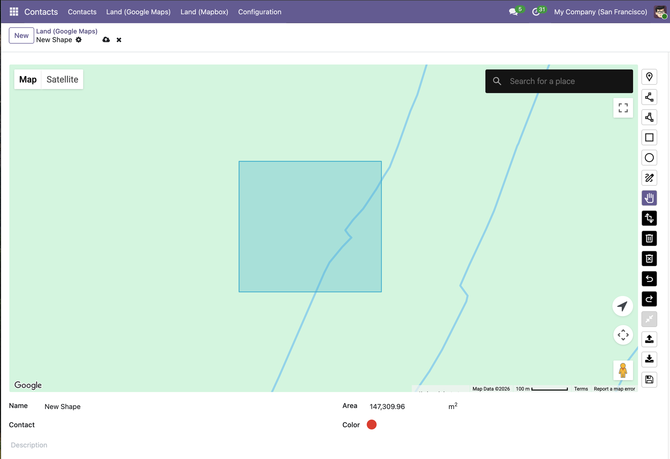Toggle the hand pan tool

[649, 198]
